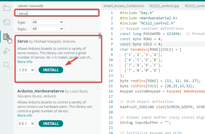This screenshot has height=134, width=205.
Task: Expand the Type filter dropdown
Action: click(x=47, y=22)
